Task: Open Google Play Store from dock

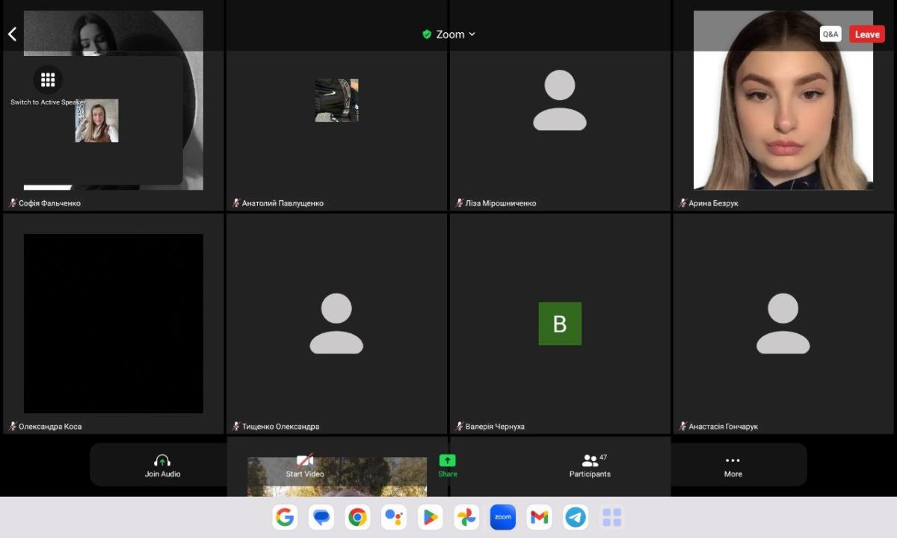Action: (430, 517)
